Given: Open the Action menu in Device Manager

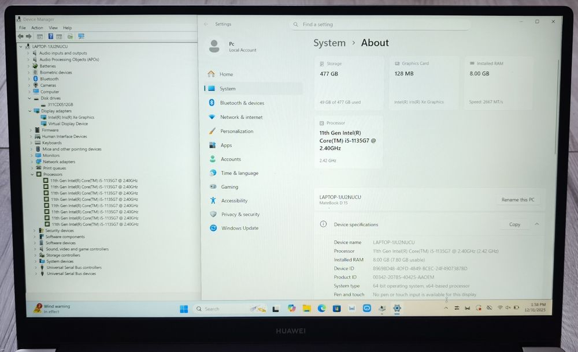Looking at the screenshot, I should (37, 28).
